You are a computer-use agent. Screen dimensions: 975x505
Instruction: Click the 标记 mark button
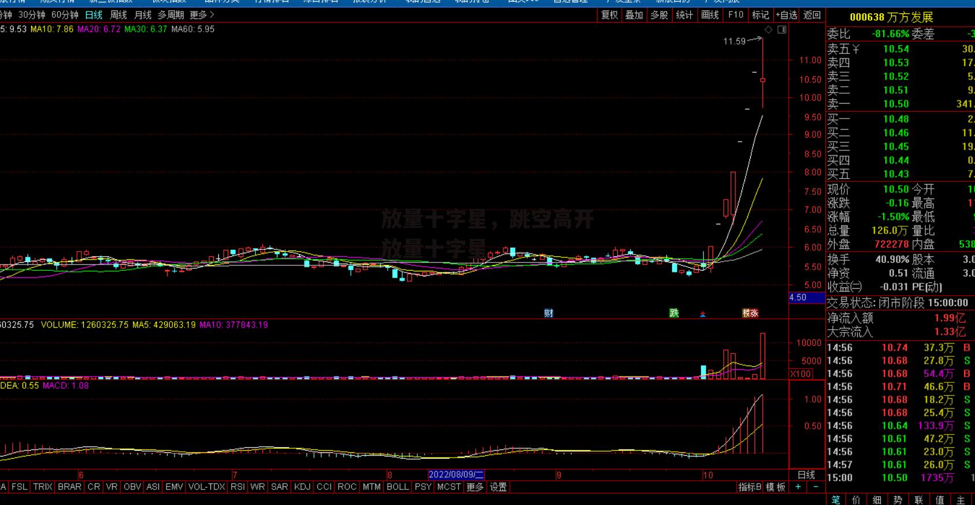(x=761, y=15)
